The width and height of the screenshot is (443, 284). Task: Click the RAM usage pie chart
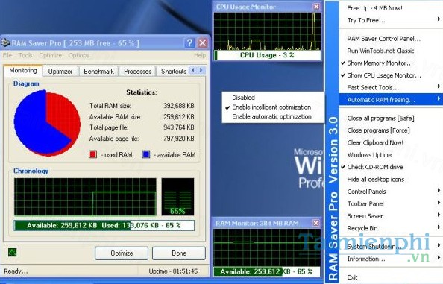pos(47,122)
